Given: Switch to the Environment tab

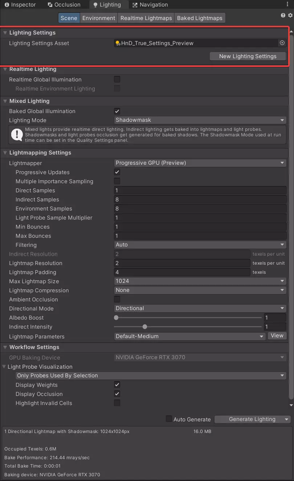Looking at the screenshot, I should click(99, 18).
